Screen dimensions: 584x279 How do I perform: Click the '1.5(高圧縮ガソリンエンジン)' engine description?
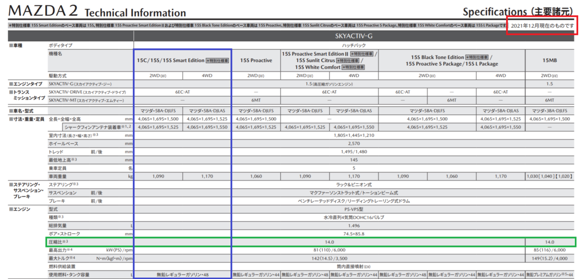[329, 84]
